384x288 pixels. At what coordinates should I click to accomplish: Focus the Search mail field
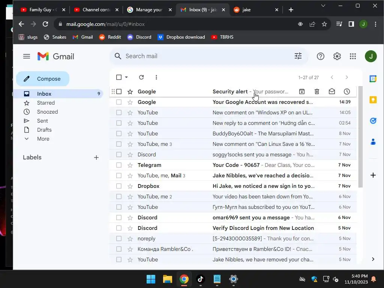[208, 56]
